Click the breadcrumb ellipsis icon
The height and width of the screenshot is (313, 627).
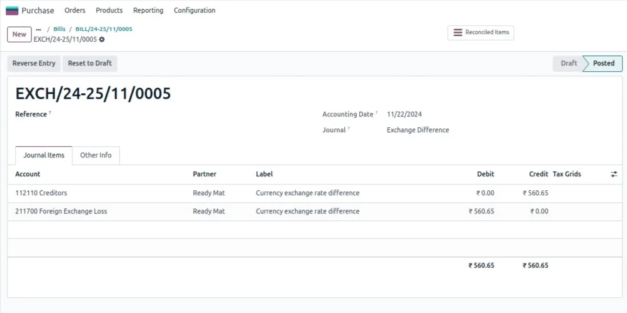click(38, 29)
